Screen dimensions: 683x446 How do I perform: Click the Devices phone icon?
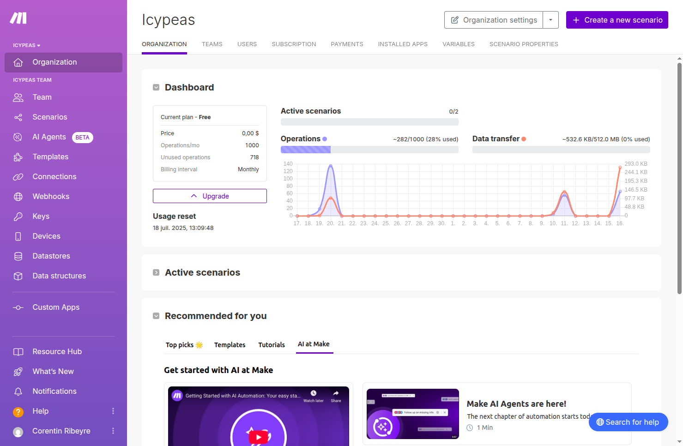[18, 236]
